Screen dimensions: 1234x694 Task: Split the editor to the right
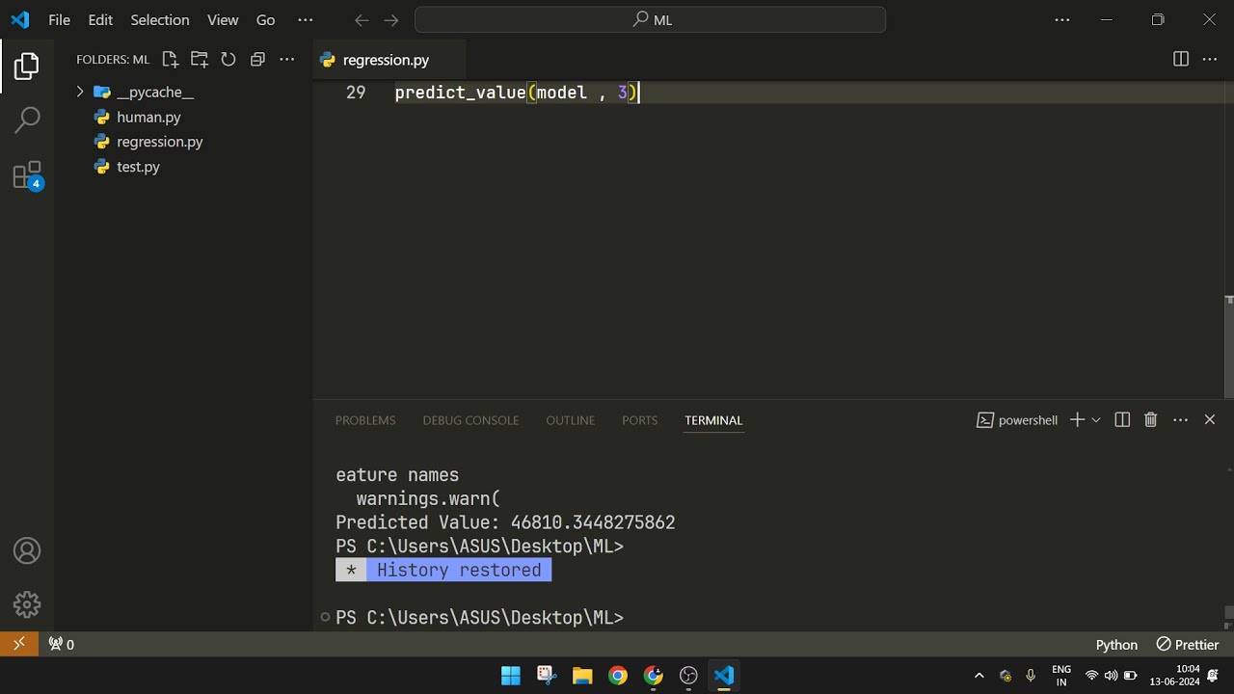(x=1181, y=60)
